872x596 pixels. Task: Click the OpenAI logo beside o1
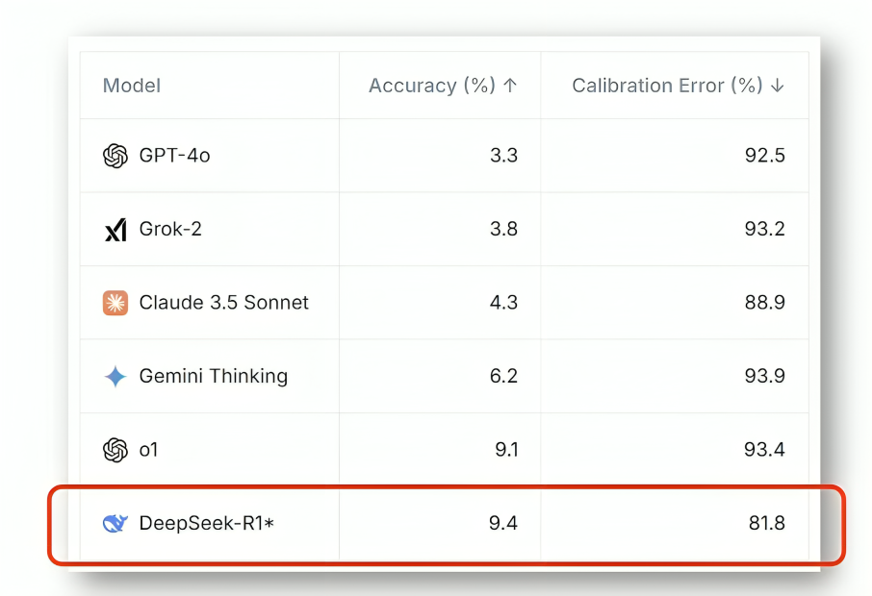[115, 450]
